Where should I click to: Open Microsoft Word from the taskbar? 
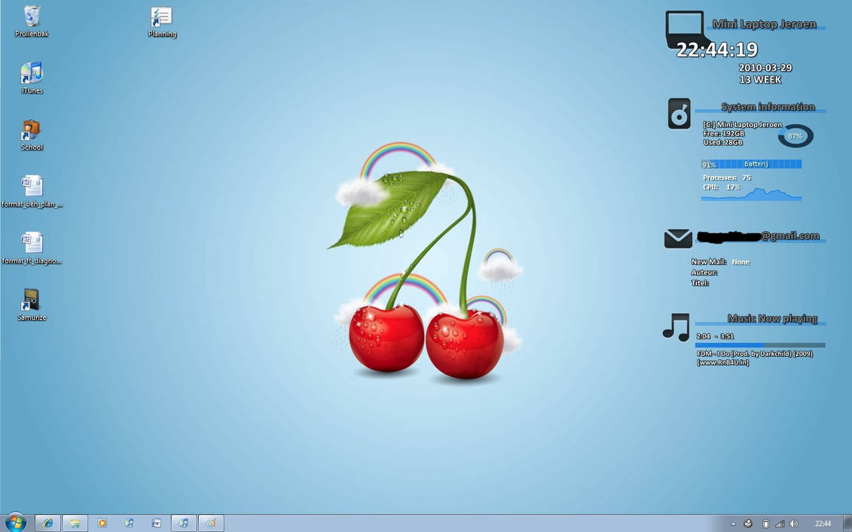tap(157, 523)
